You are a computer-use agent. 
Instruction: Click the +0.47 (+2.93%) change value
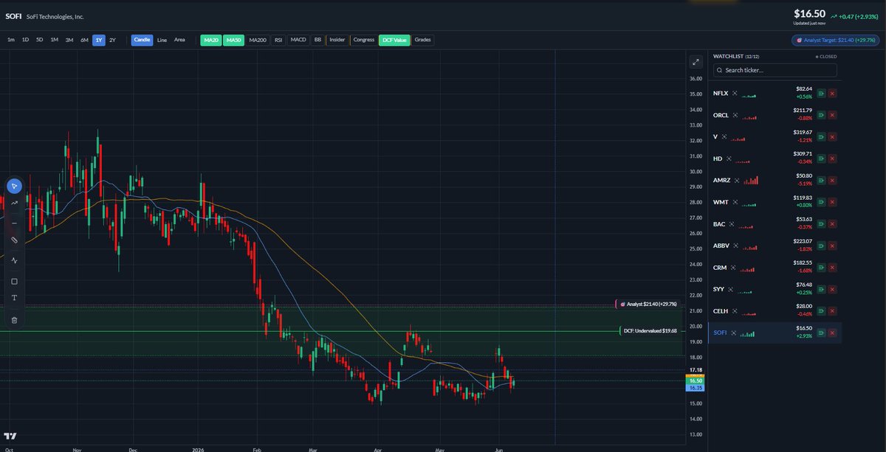(859, 15)
